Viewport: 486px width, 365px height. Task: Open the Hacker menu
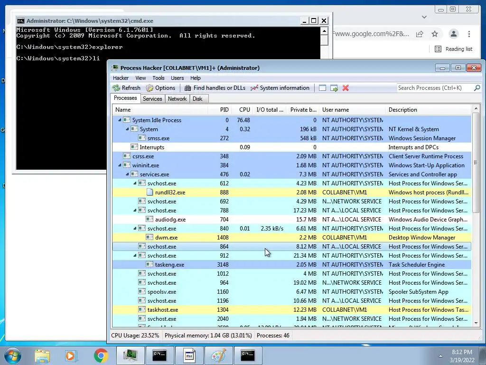(121, 78)
